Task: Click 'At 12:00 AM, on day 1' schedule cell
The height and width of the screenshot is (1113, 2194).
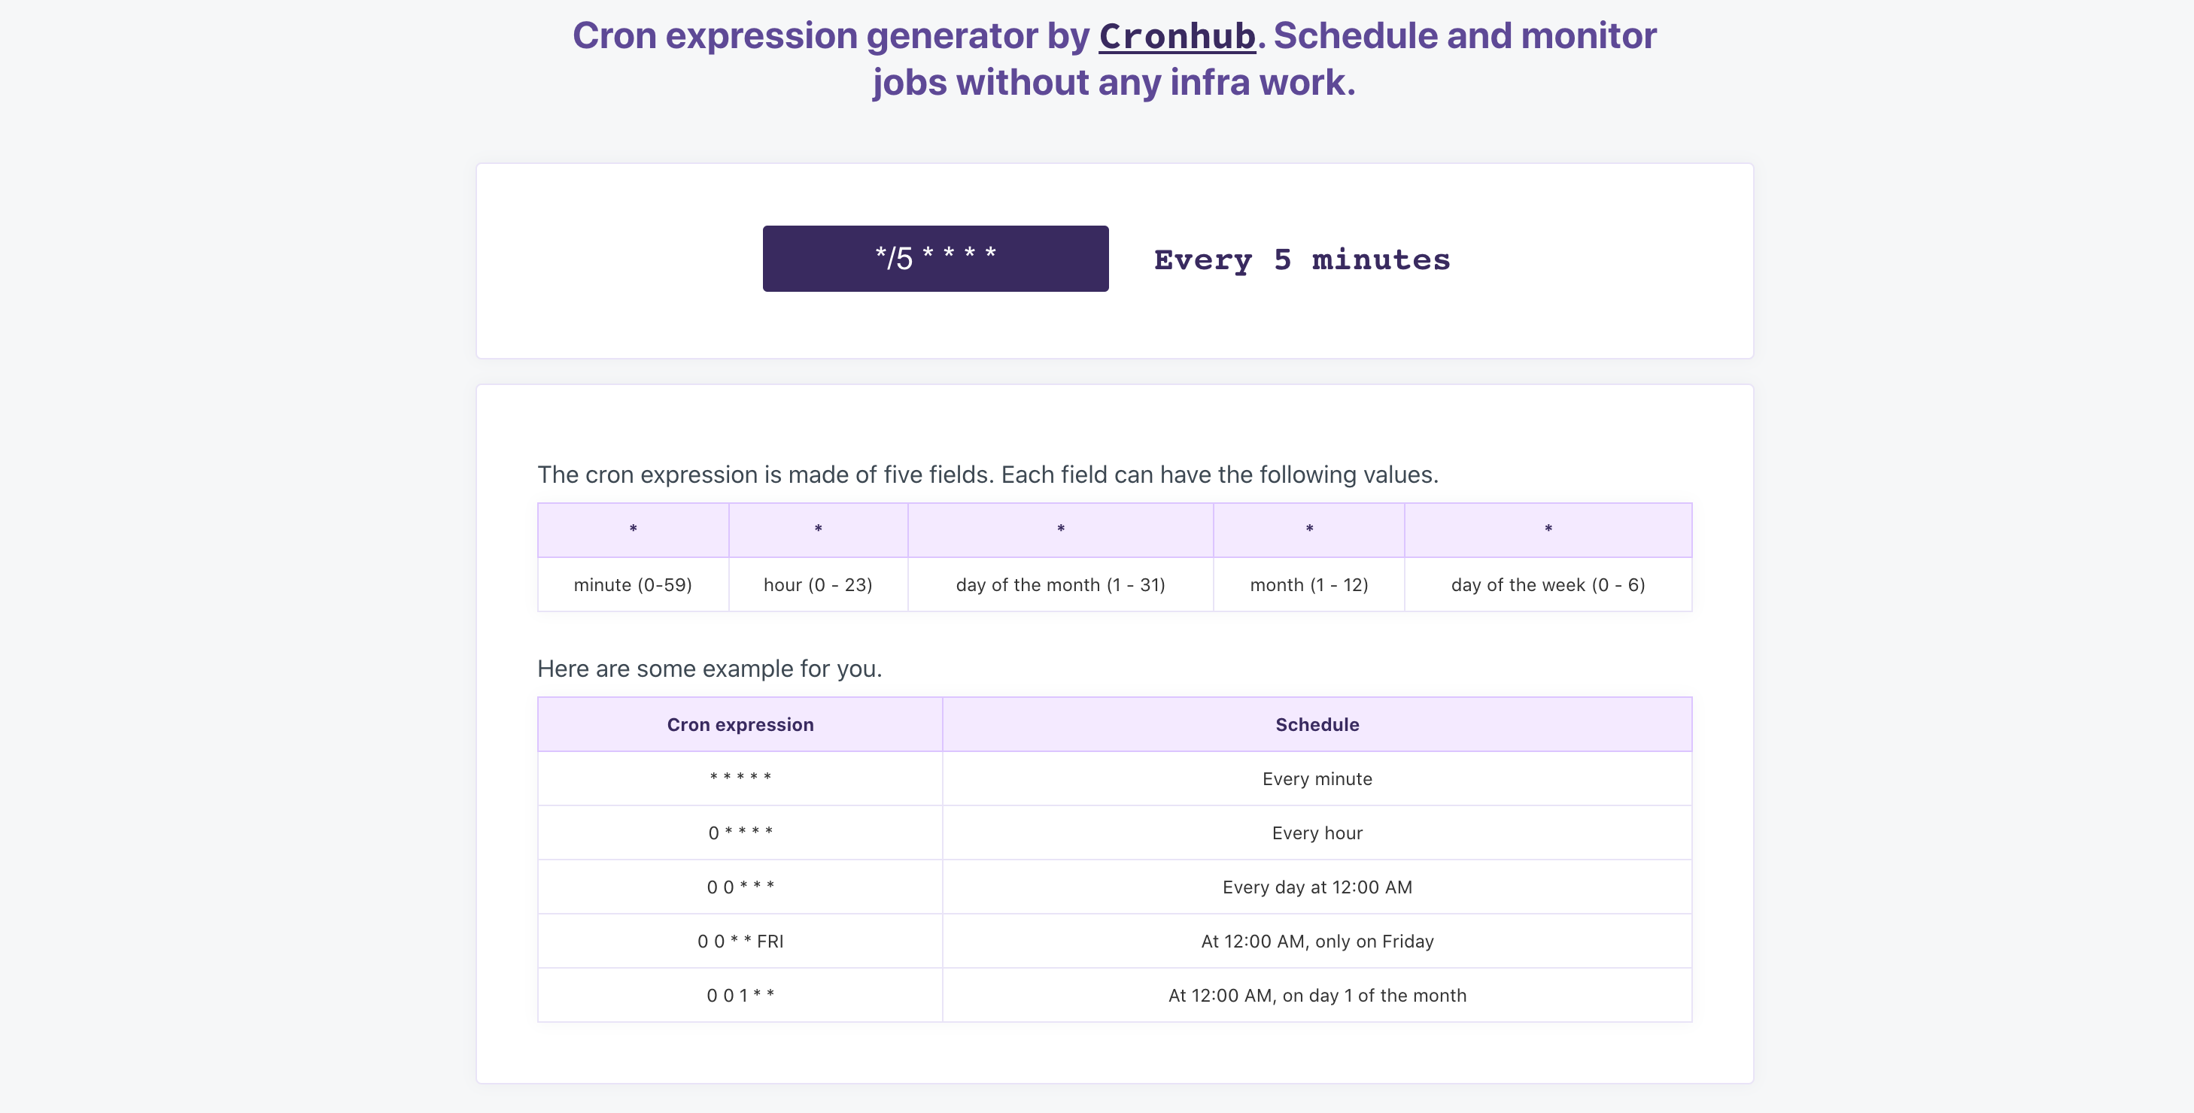Action: pos(1317,996)
